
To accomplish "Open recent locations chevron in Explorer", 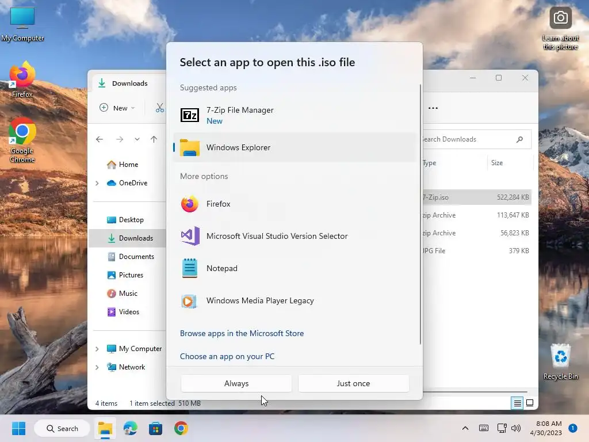I will coord(137,139).
